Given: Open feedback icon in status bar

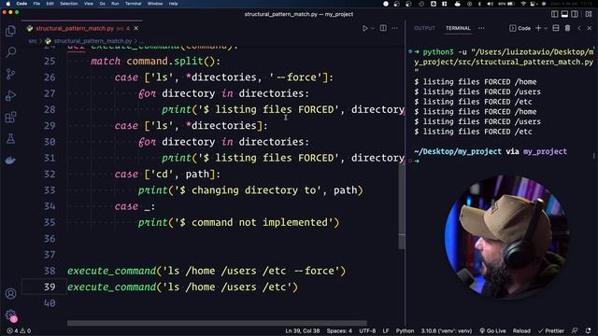Looking at the screenshot, I should click(x=575, y=330).
